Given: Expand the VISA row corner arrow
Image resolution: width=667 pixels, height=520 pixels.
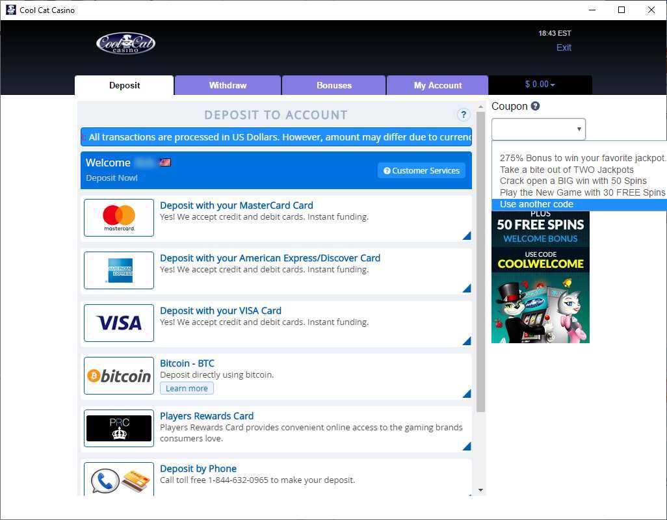Looking at the screenshot, I should pos(467,341).
